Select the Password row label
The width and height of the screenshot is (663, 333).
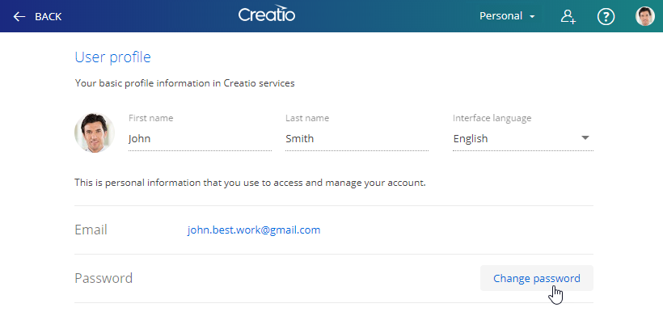click(x=103, y=278)
